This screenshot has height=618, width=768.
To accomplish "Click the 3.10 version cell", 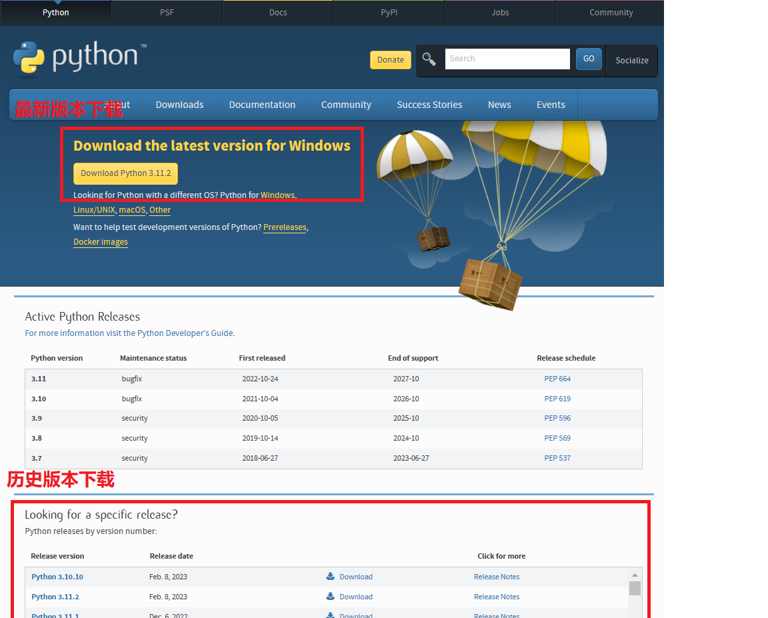I will pos(39,399).
